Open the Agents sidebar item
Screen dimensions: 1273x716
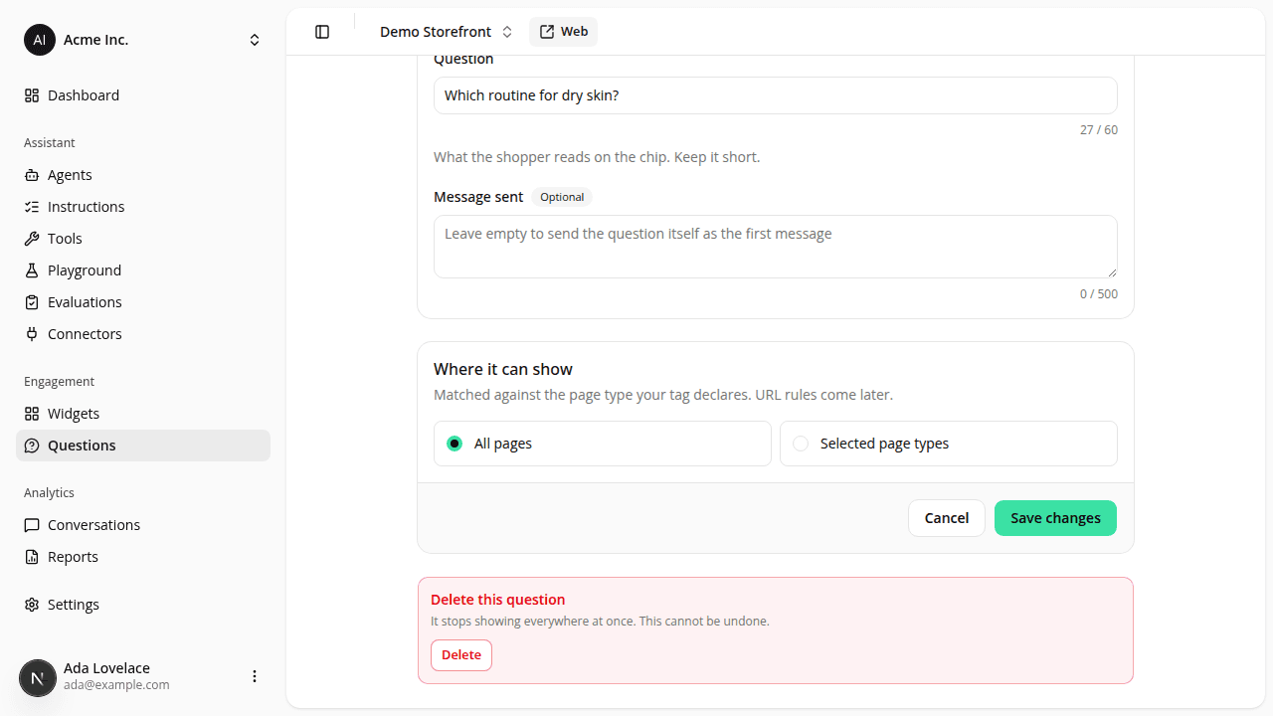(143, 175)
